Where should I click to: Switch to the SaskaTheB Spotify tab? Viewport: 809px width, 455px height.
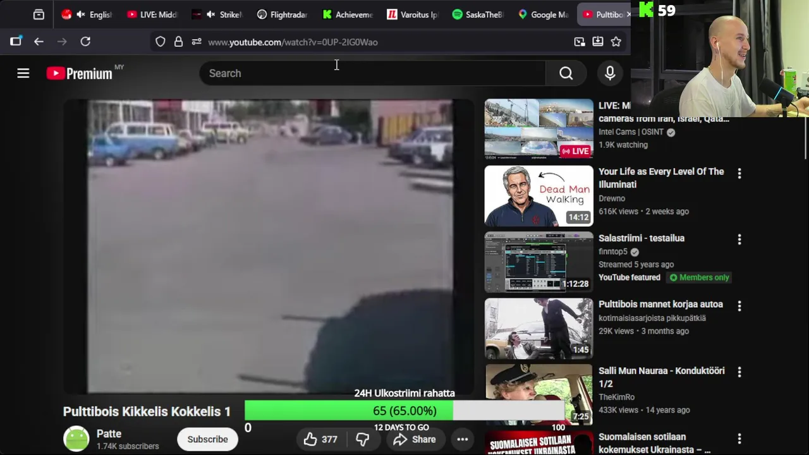tap(478, 15)
